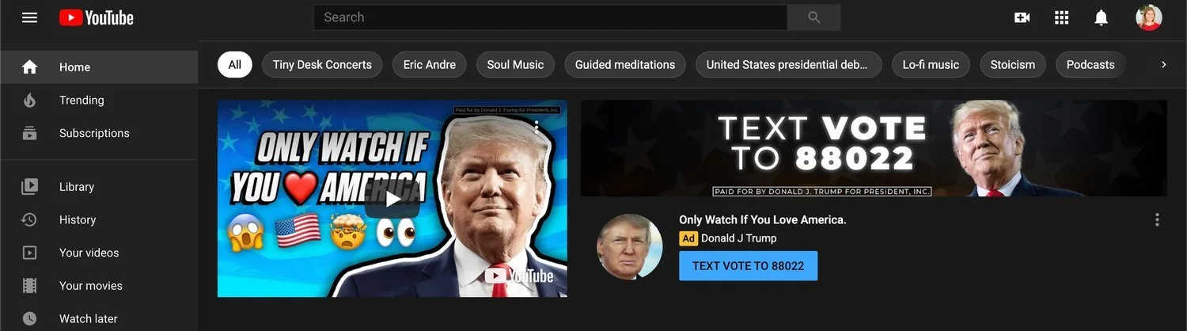Open the Donald J Trump advertiser link

click(738, 238)
